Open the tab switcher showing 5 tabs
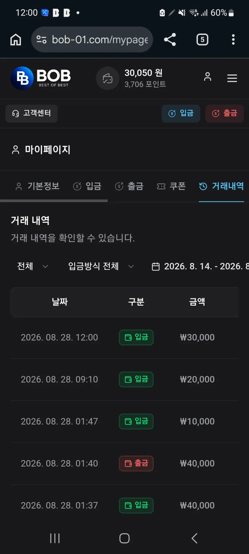The width and height of the screenshot is (249, 554). coord(202,39)
